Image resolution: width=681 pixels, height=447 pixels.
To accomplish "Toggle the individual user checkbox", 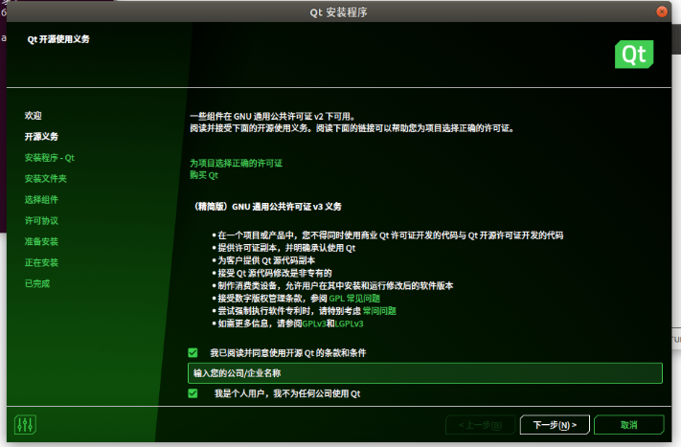I will [193, 393].
